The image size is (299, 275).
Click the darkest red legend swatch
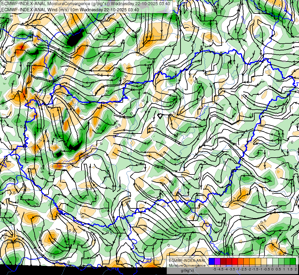click(223, 261)
